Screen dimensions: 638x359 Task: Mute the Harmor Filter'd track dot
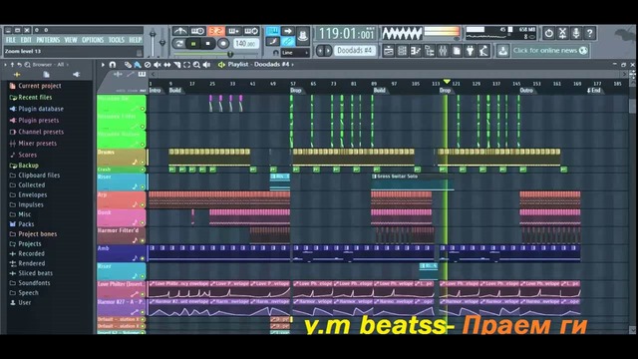(143, 241)
